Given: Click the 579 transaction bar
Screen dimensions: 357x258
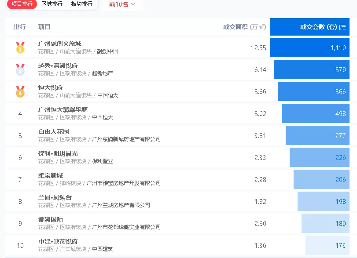Looking at the screenshot, I should point(311,69).
